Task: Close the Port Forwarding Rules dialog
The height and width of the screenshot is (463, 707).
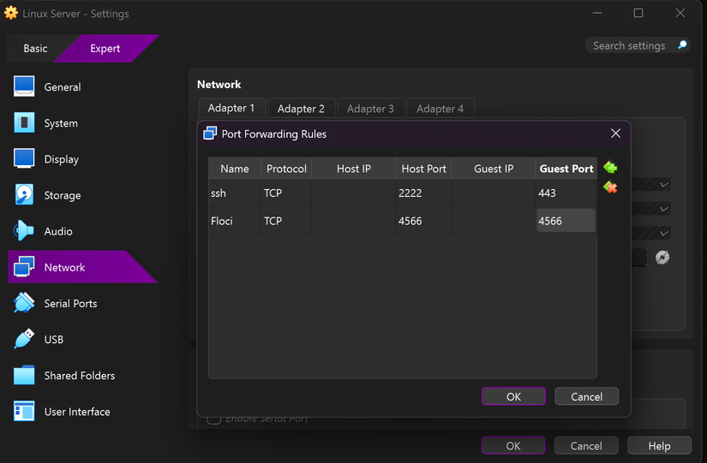Action: pos(615,134)
